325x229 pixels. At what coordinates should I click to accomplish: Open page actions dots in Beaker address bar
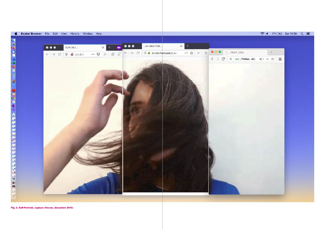(x=267, y=59)
